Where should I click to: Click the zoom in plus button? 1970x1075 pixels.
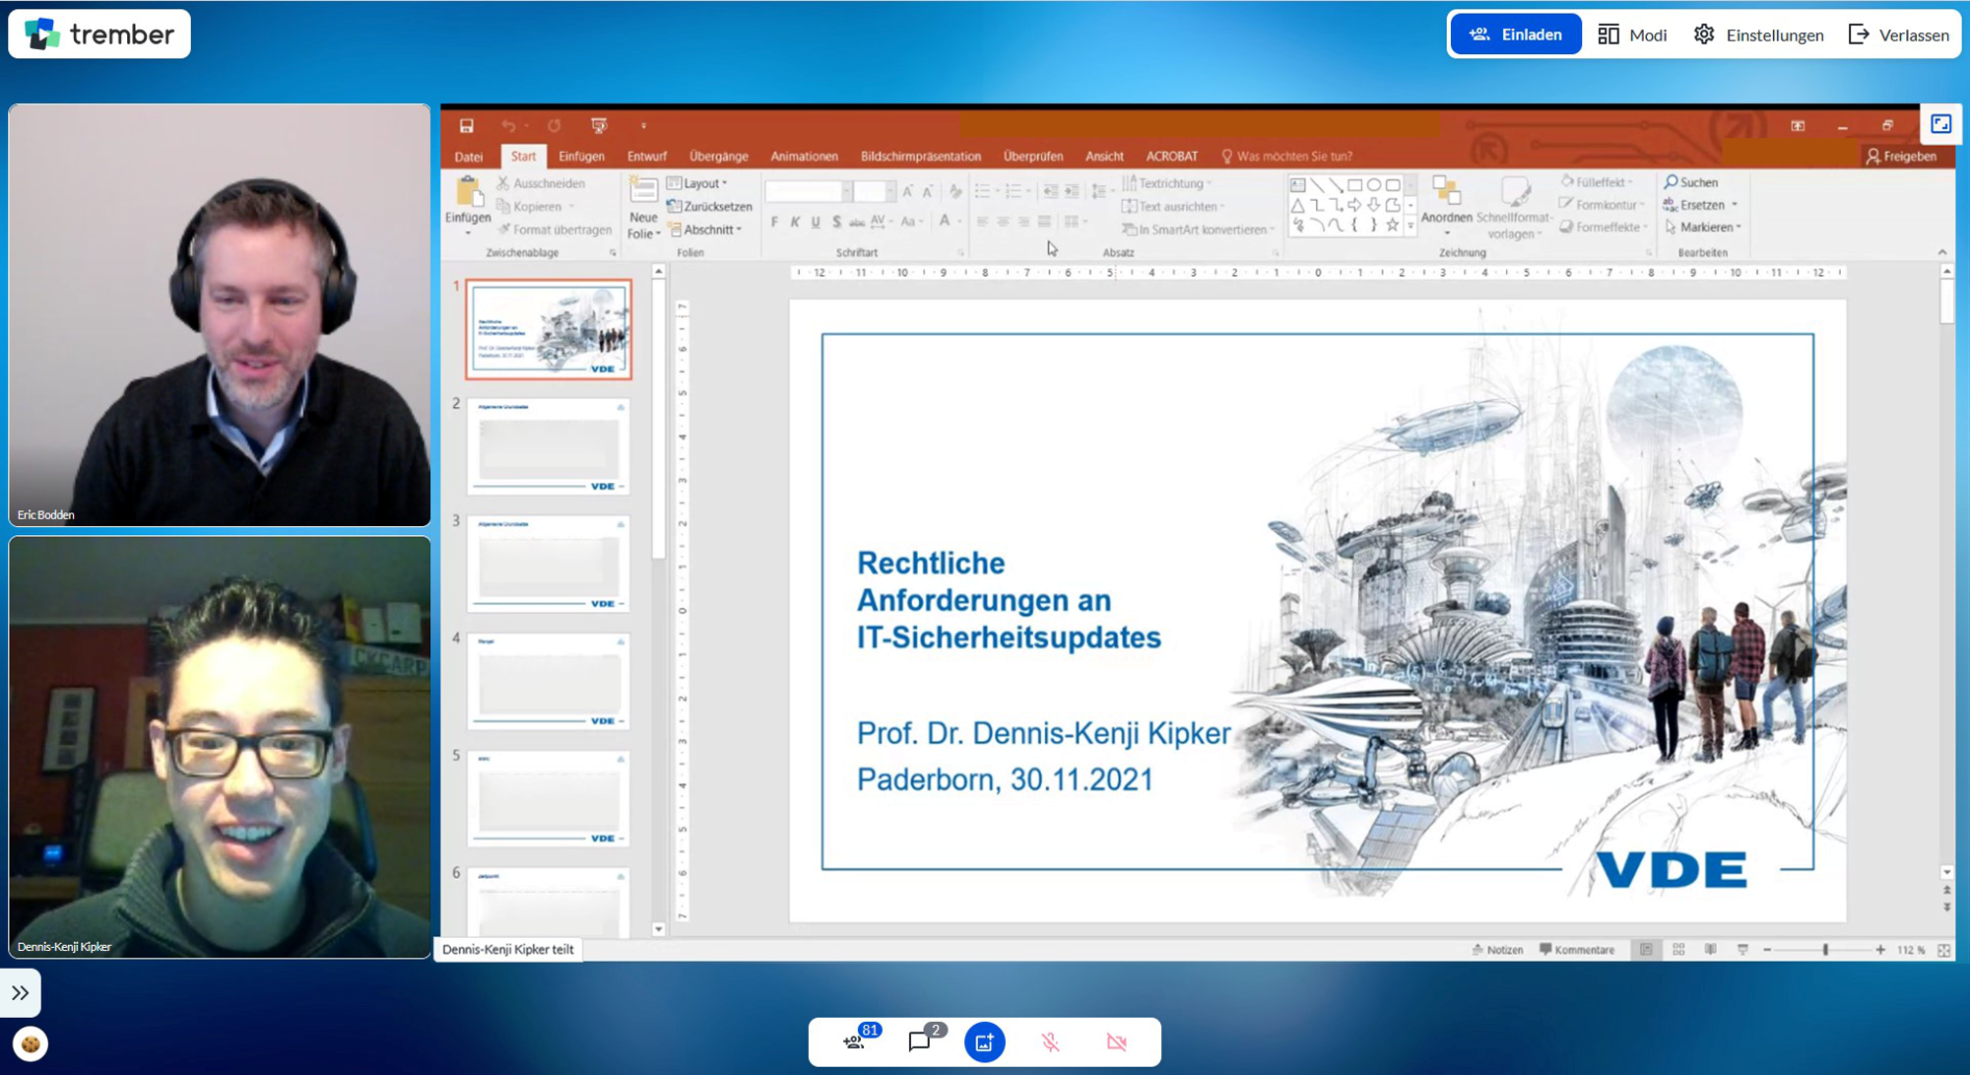(1880, 950)
